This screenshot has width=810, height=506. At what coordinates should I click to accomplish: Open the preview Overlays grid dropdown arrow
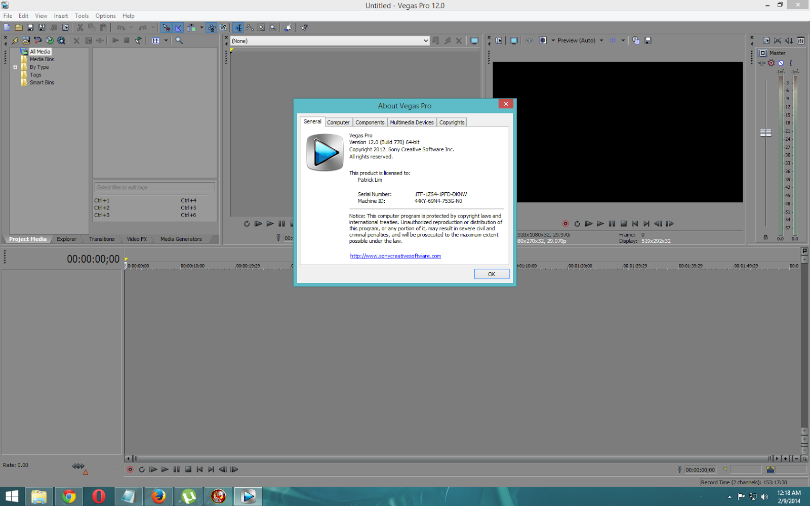point(623,40)
